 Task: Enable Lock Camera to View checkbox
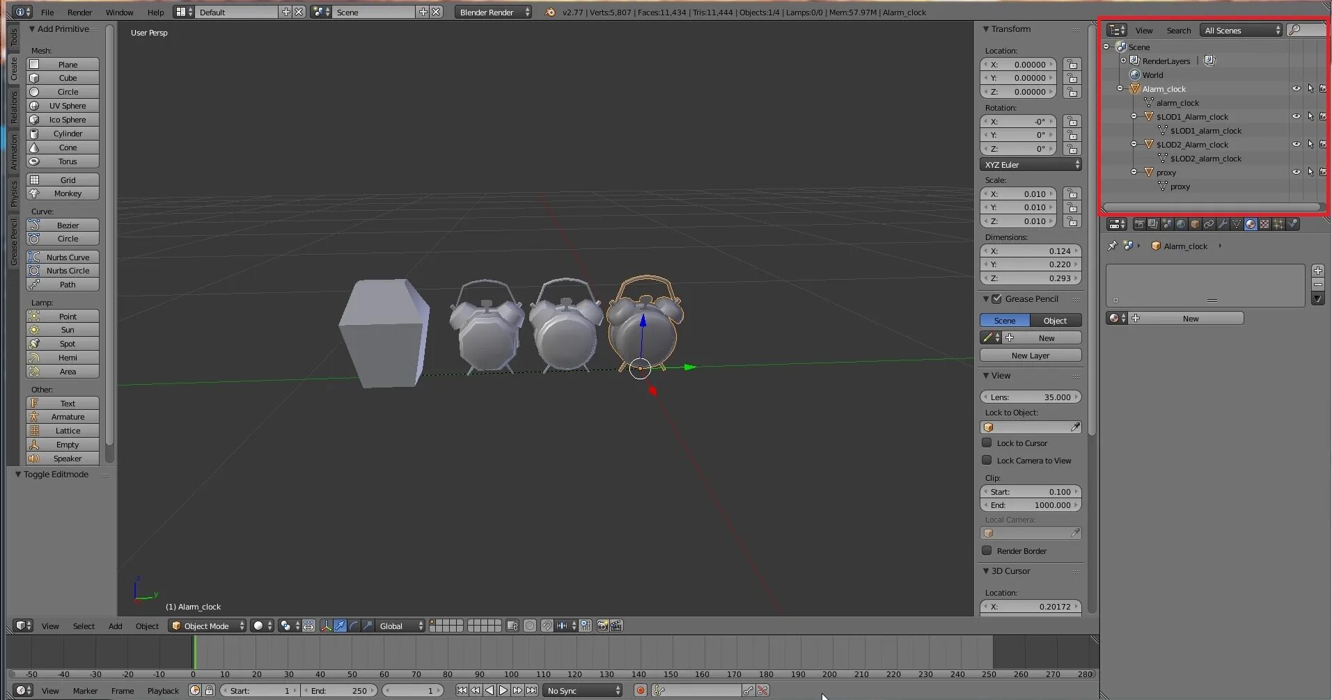tap(987, 460)
